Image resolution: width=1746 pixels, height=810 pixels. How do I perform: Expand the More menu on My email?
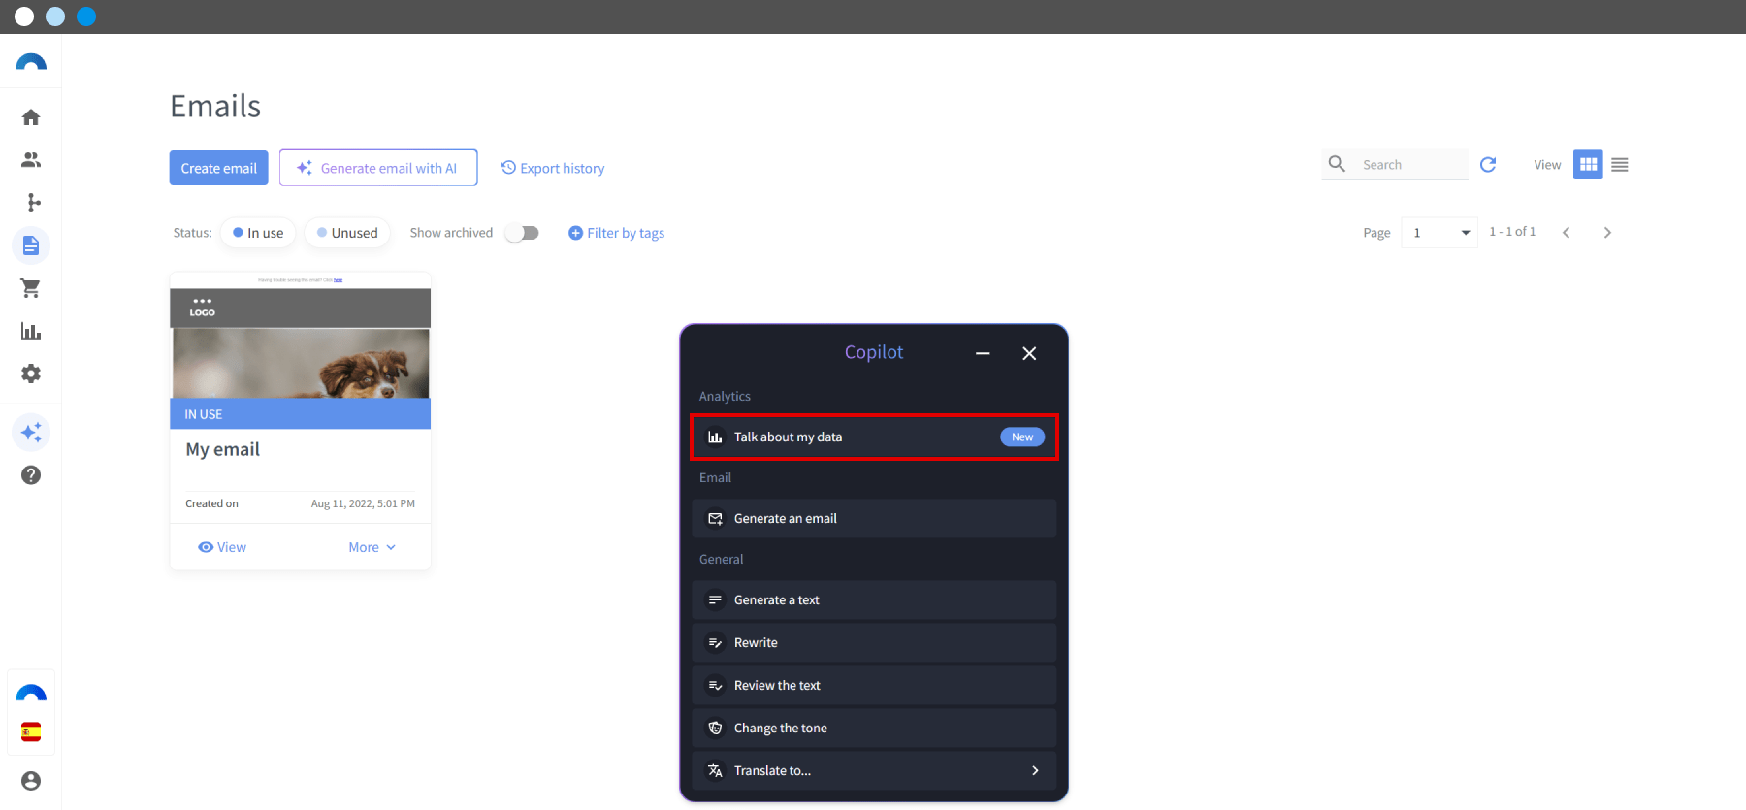372,547
